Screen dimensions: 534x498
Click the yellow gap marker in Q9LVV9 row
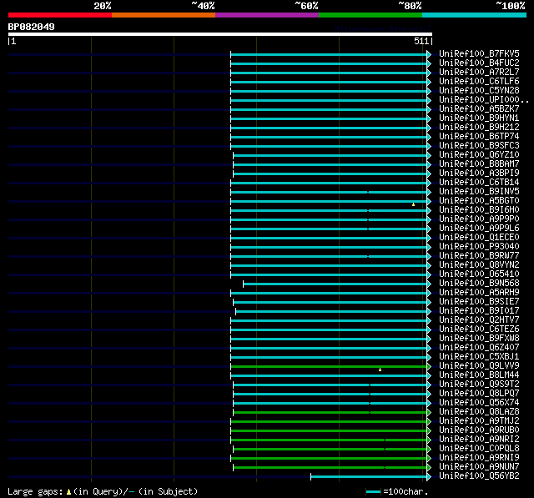(x=380, y=370)
